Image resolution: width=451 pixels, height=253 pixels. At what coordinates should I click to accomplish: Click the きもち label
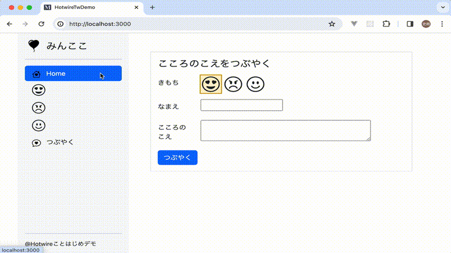[x=169, y=83]
